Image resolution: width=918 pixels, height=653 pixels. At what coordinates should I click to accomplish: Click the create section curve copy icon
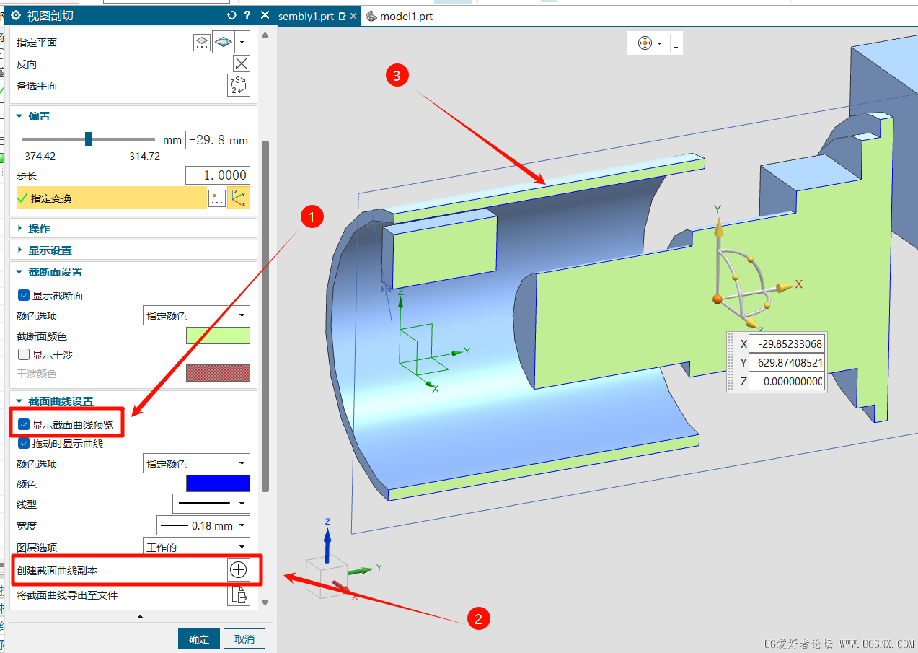point(238,570)
